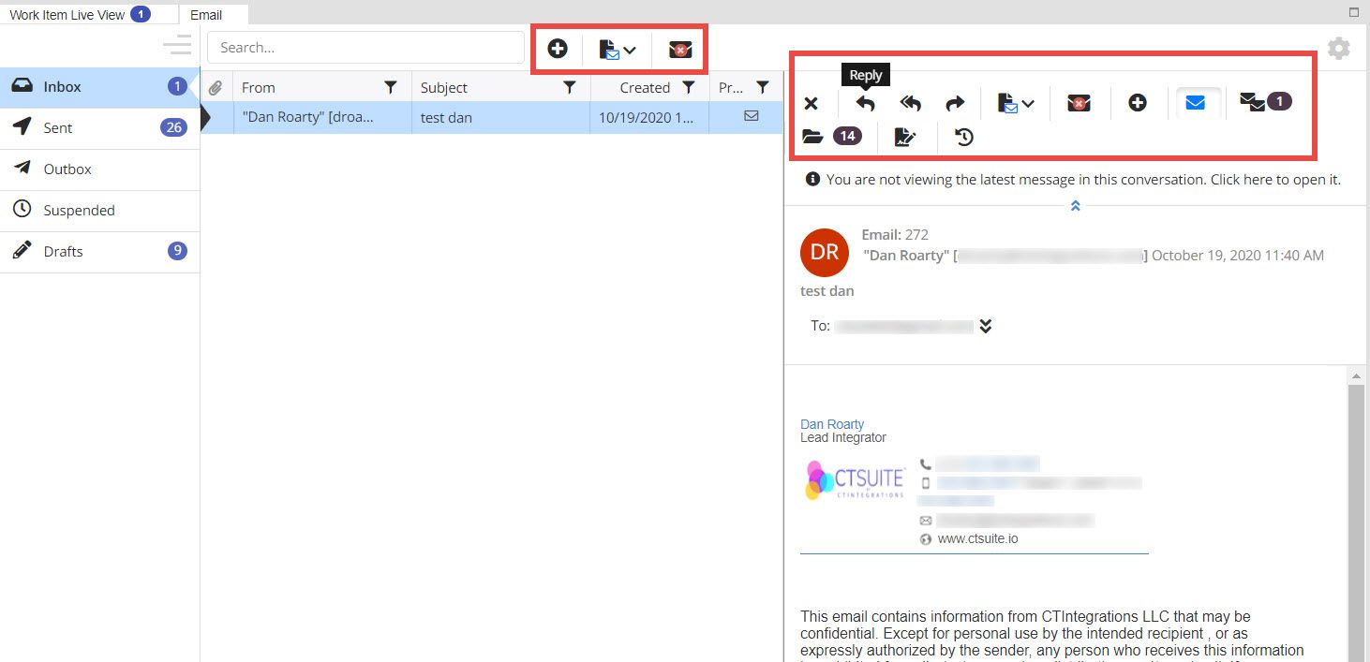Viewport: 1370px width, 662px height.
Task: Click the settings gear icon
Action: (1339, 49)
